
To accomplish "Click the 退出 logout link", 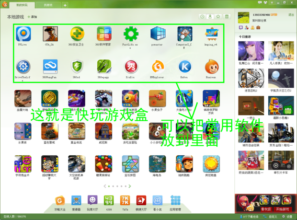I will [x=291, y=15].
